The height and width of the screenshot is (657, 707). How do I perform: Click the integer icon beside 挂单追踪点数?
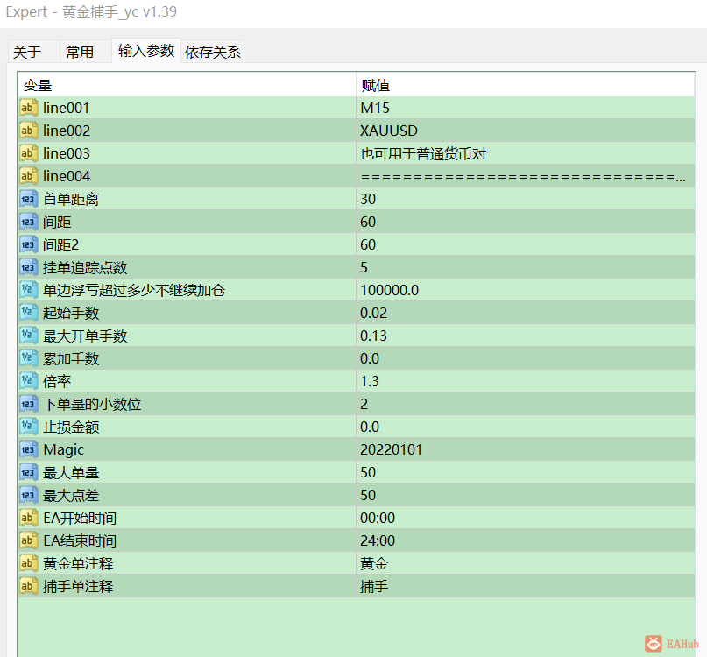coord(28,267)
